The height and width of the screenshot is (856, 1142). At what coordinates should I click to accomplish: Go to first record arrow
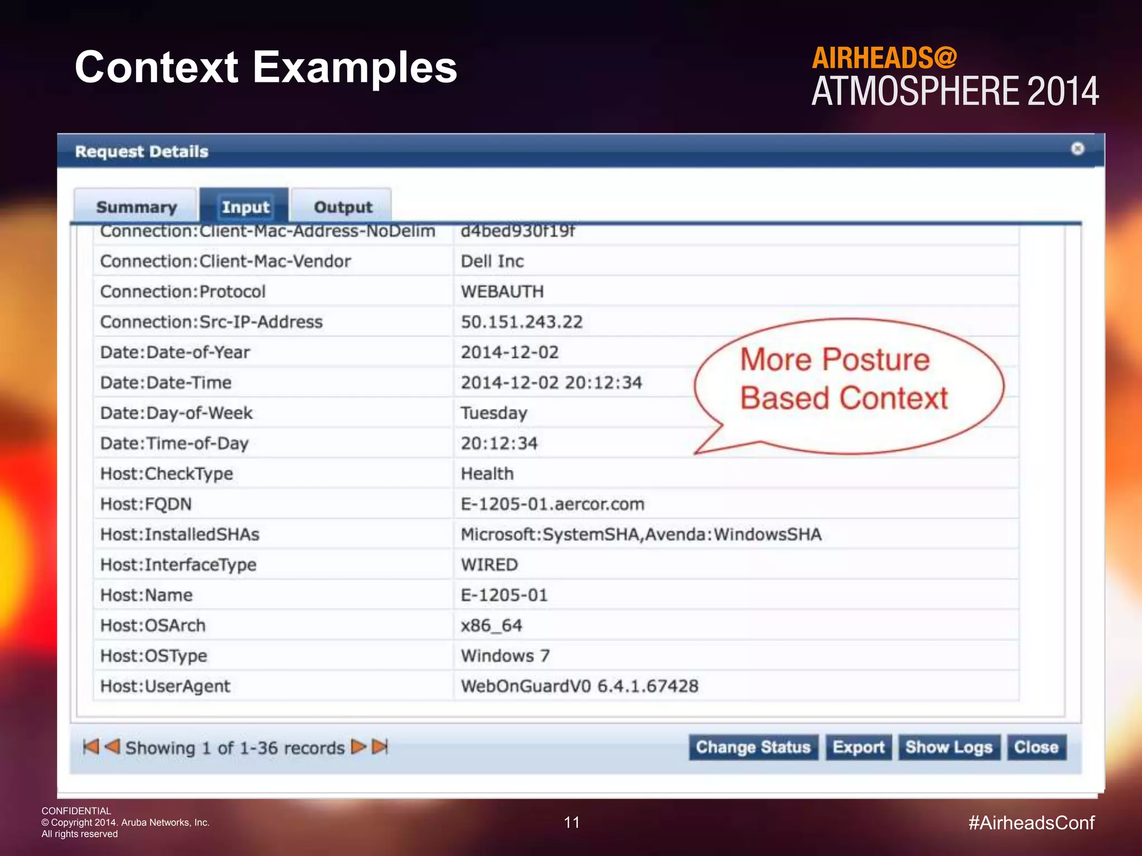click(91, 747)
